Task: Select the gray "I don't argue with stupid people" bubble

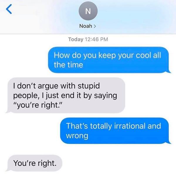Action: [x=65, y=95]
